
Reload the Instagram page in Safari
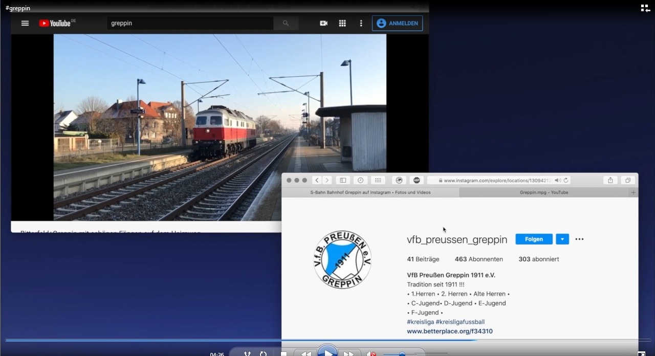[565, 180]
